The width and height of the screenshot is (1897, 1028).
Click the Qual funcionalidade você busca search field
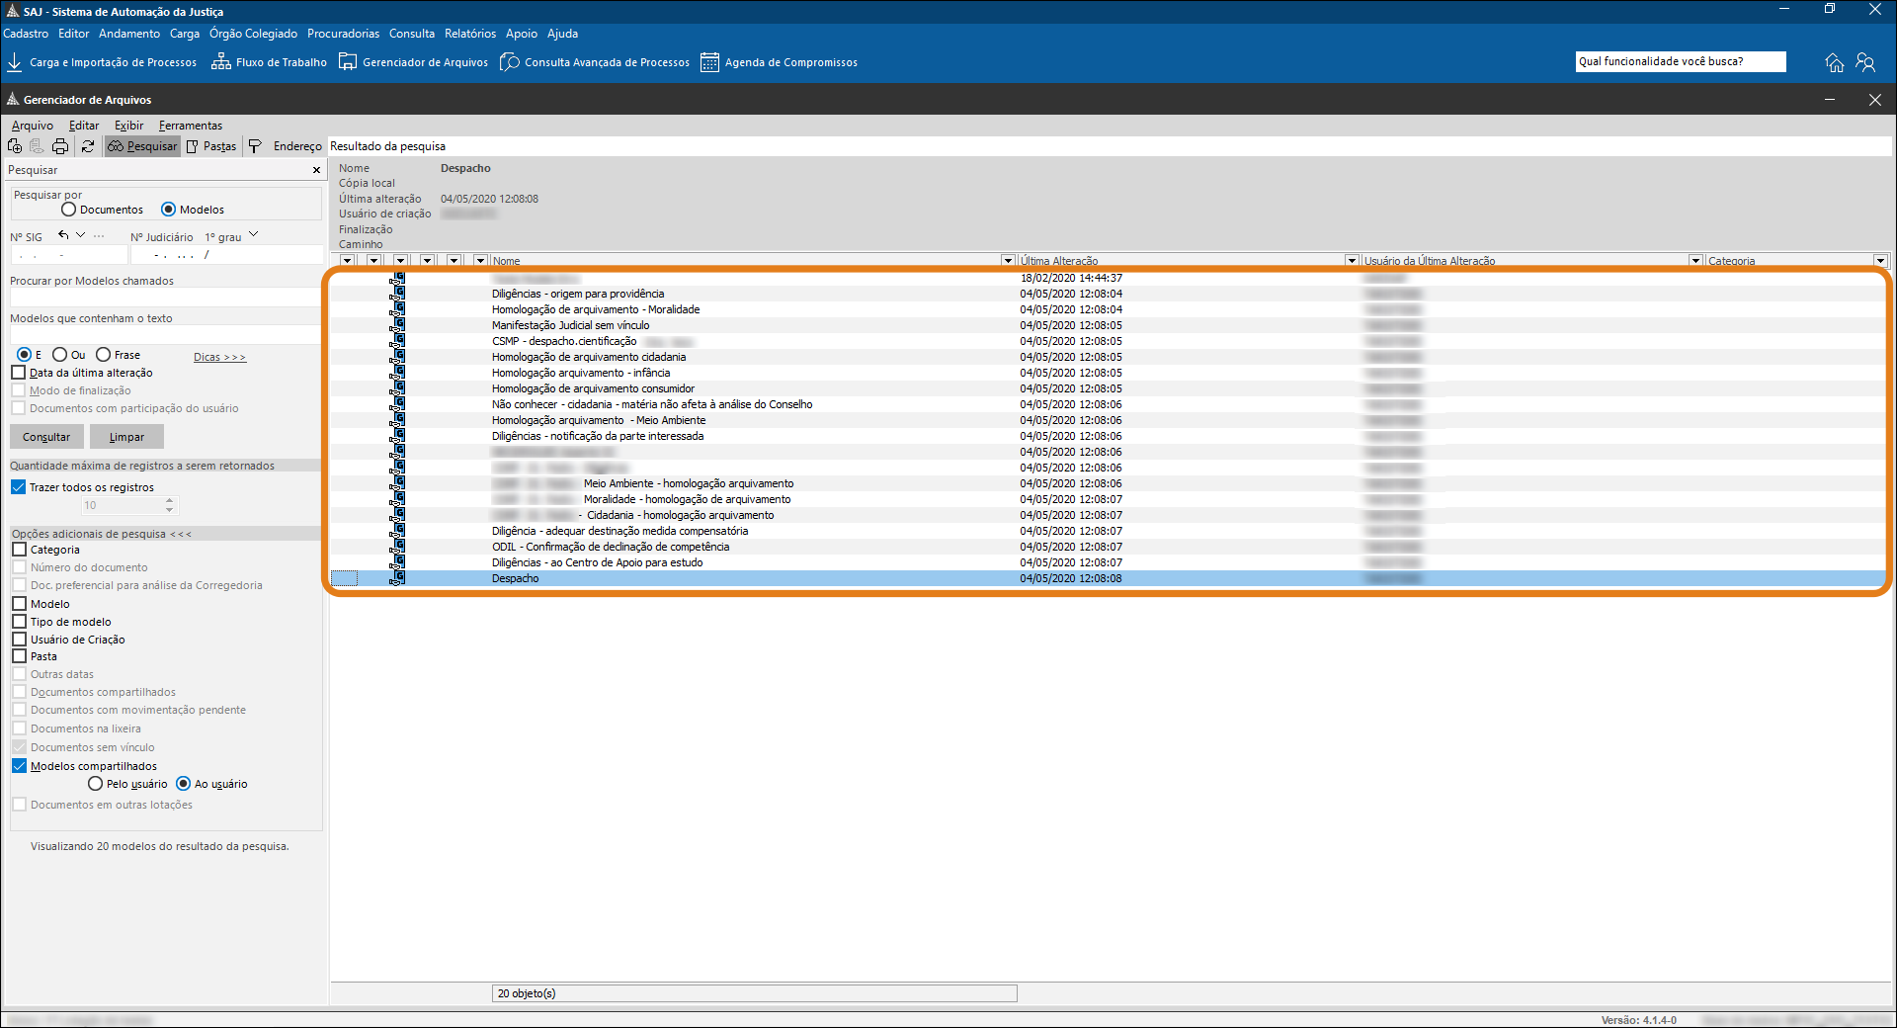click(1681, 61)
